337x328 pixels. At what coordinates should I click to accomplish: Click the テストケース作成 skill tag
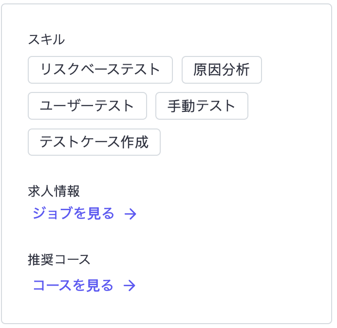coord(94,142)
